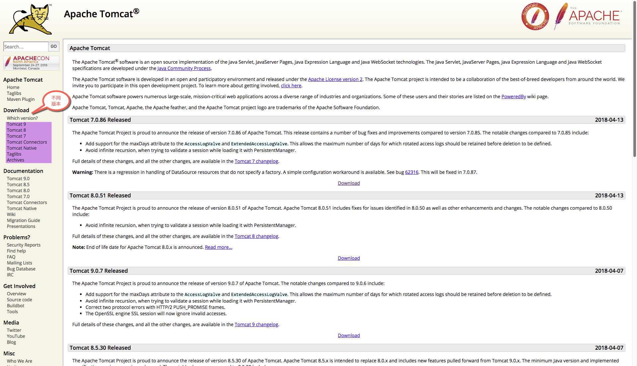
Task: Follow the Apache License version 2 link
Action: (x=335, y=79)
